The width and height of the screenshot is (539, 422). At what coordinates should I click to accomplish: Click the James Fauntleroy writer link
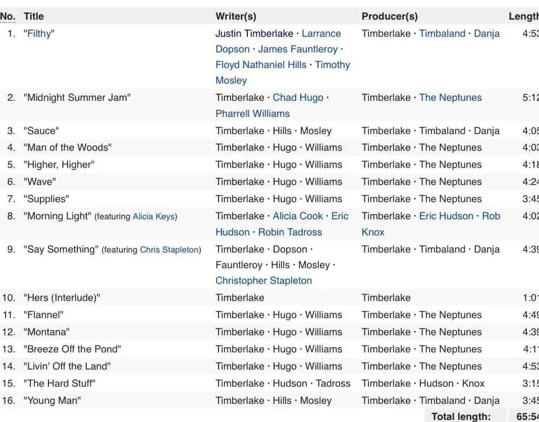298,49
